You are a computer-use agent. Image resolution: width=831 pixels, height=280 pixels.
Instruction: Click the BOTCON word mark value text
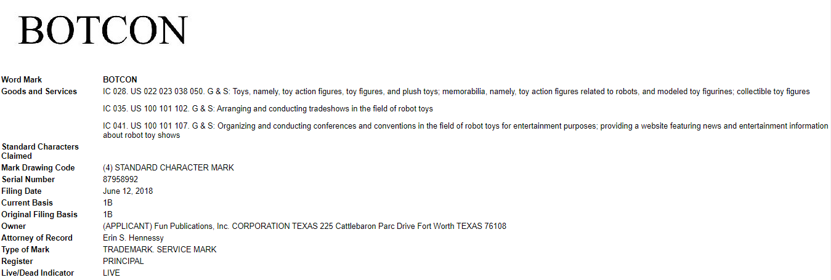[120, 79]
